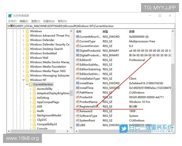Open the 查看(V) menu
Viewport: 182px width, 146px height.
tap(36, 21)
